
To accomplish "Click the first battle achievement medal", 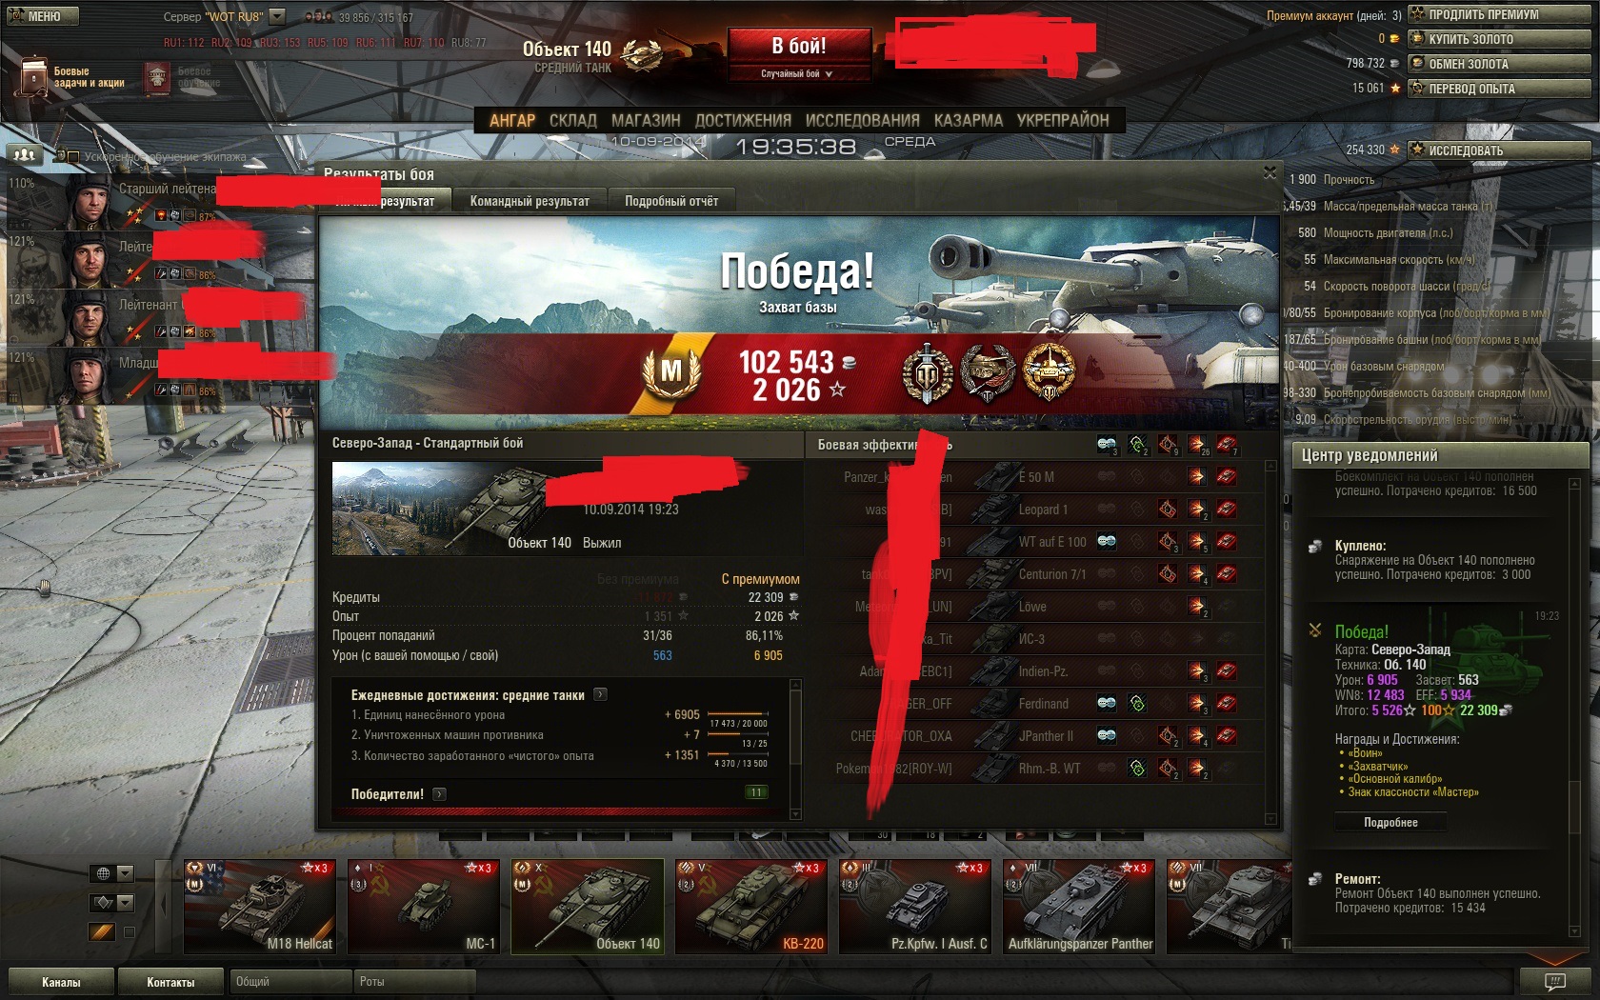I will pyautogui.click(x=927, y=373).
